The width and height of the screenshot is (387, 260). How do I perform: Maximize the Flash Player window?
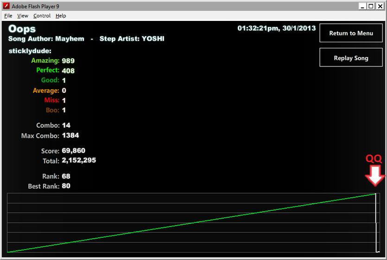pyautogui.click(x=371, y=6)
